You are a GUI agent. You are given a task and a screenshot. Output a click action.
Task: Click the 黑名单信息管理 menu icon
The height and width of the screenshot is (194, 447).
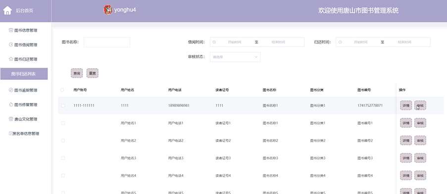[10, 134]
